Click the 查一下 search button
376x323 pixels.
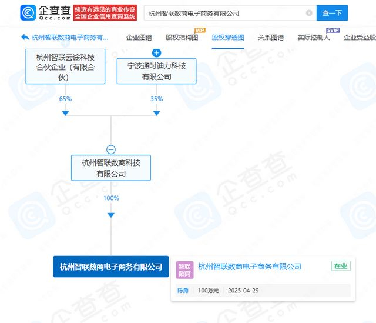332,13
